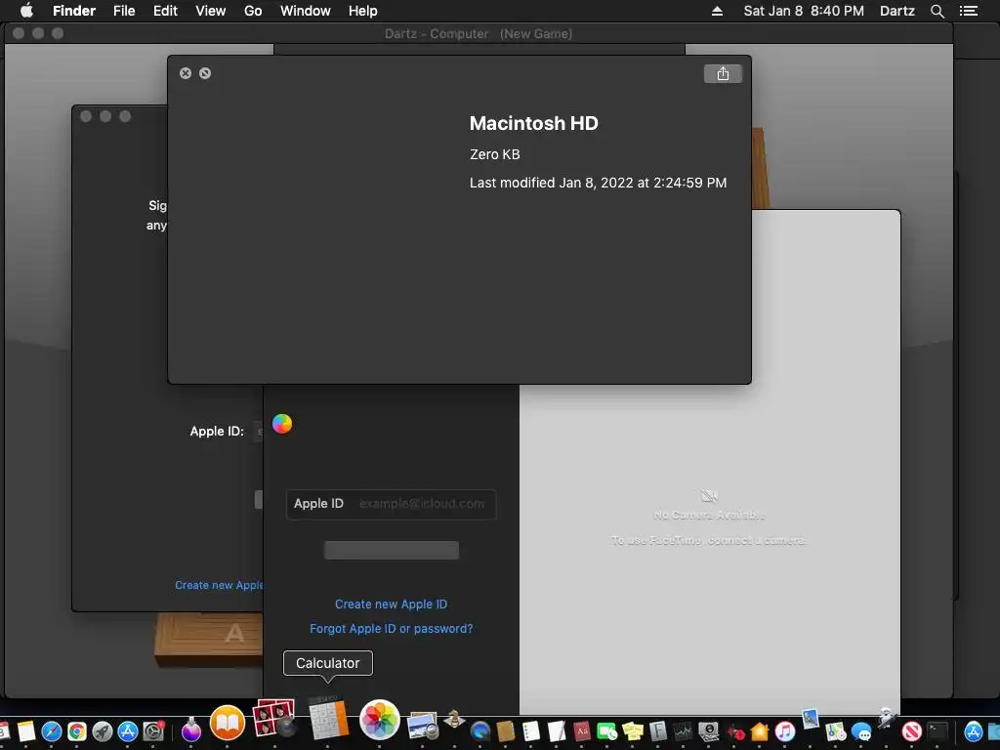Launch FaceTime from the Dock

click(606, 730)
